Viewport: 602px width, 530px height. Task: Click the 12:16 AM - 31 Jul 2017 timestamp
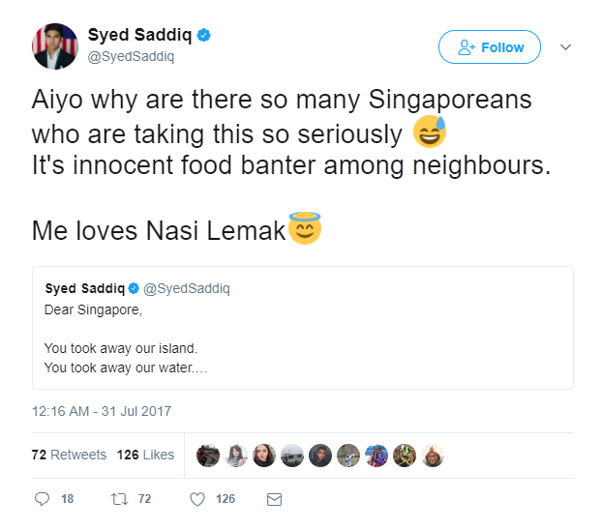102,411
